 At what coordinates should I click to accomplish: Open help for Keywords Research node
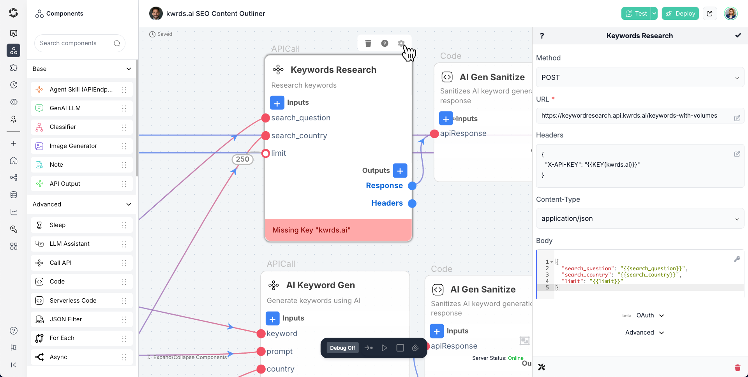click(385, 43)
